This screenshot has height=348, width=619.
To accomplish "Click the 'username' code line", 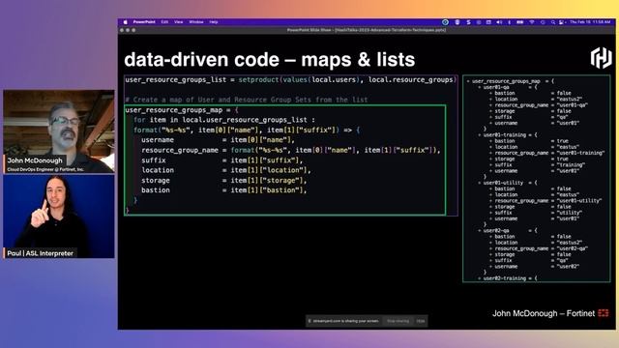I will [218, 140].
